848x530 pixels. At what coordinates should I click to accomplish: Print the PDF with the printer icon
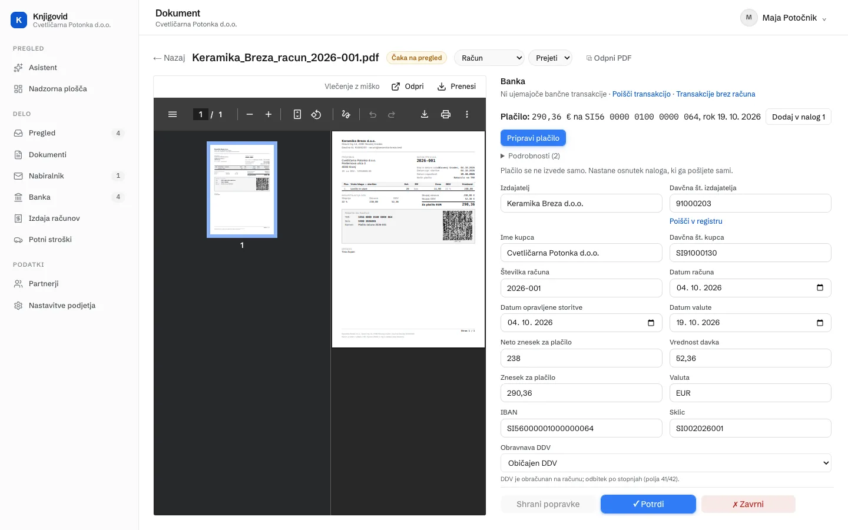446,114
